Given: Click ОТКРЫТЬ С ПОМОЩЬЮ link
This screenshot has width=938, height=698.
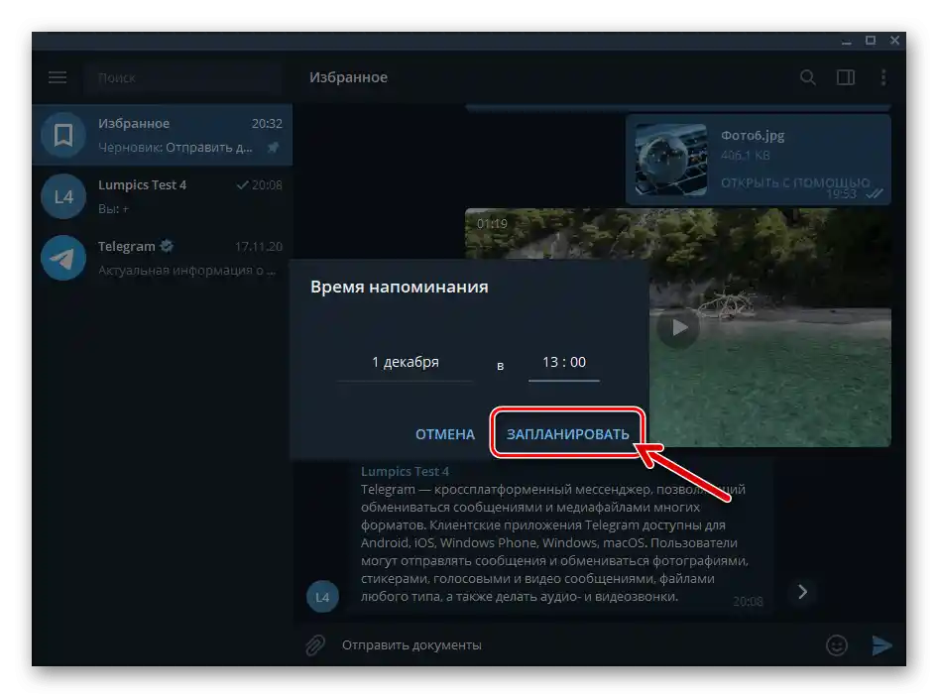Looking at the screenshot, I should (795, 182).
